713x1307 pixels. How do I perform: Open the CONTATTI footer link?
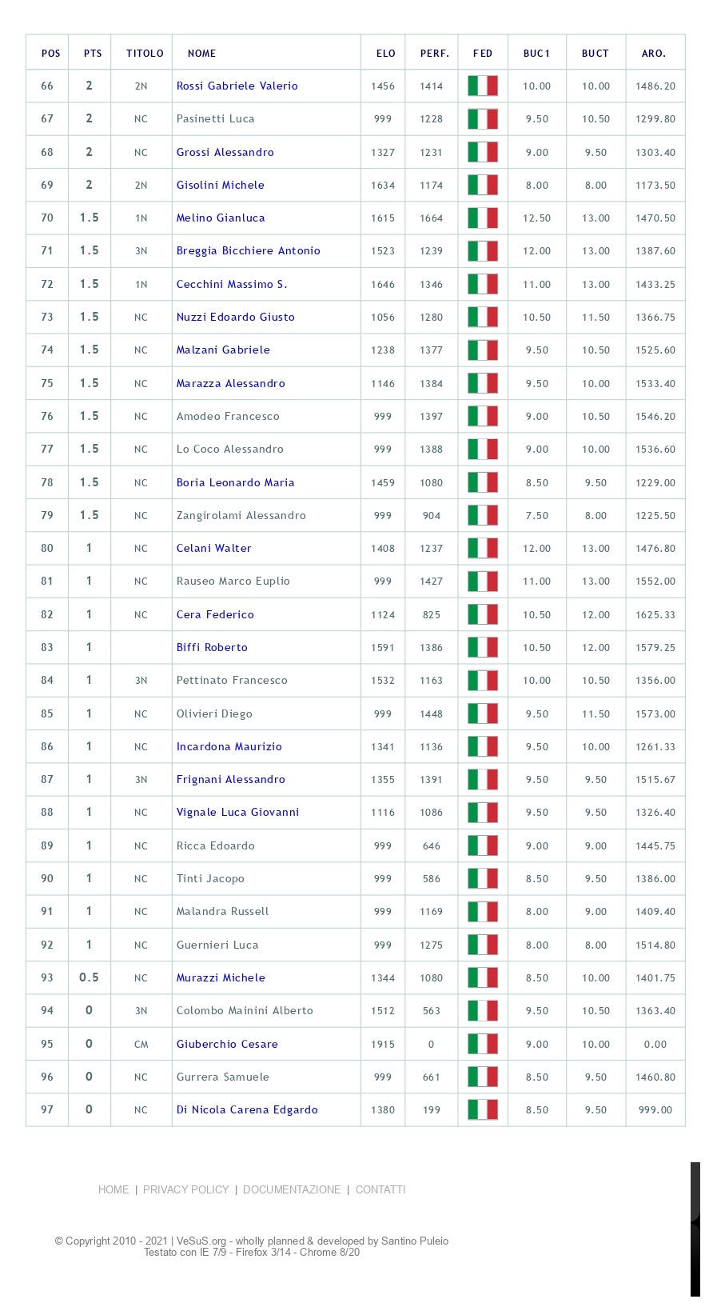(380, 1189)
